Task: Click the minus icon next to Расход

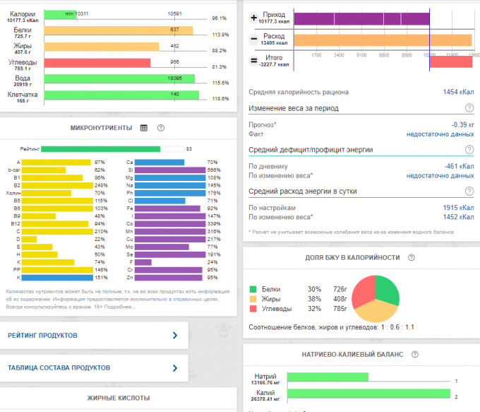Action: click(x=254, y=39)
